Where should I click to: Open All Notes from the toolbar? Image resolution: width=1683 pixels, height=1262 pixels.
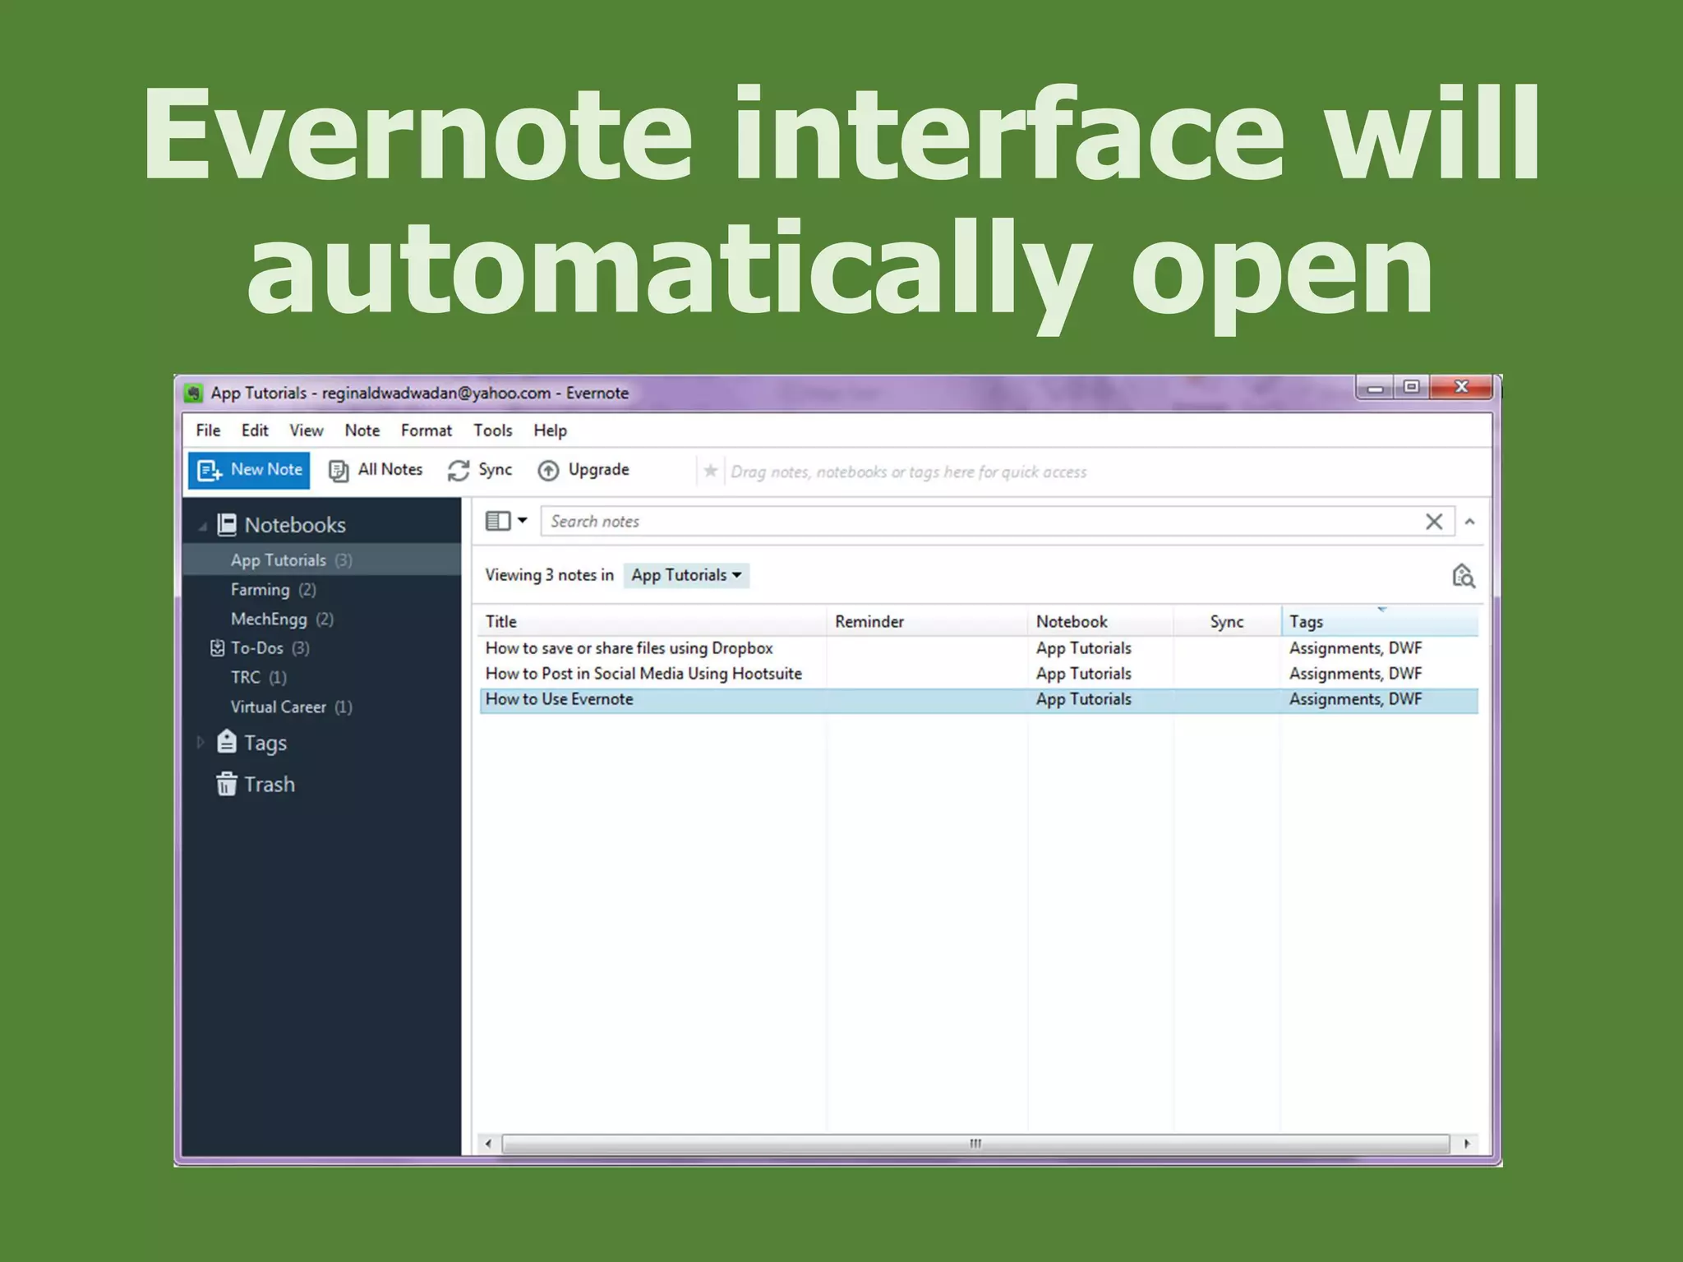[x=376, y=470]
